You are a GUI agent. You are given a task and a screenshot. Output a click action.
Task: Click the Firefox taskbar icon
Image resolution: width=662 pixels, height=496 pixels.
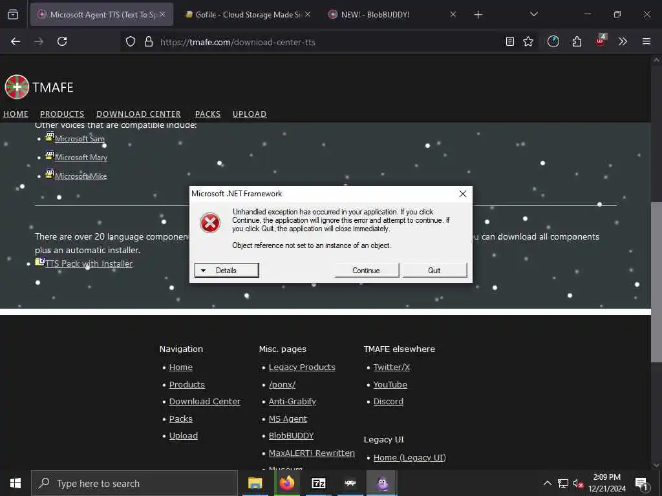click(x=286, y=483)
